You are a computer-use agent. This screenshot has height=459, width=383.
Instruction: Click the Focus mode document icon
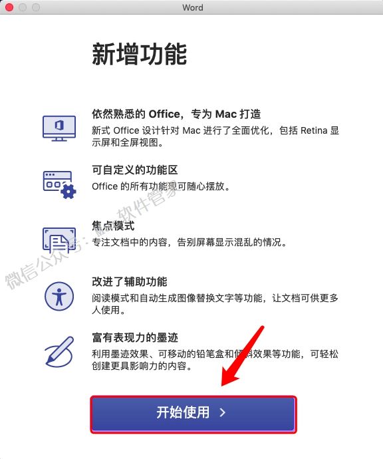pyautogui.click(x=59, y=240)
